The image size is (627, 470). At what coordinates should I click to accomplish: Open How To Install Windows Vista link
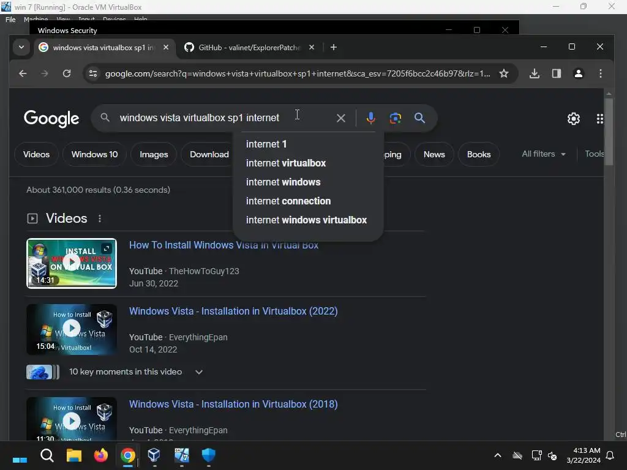pos(223,245)
